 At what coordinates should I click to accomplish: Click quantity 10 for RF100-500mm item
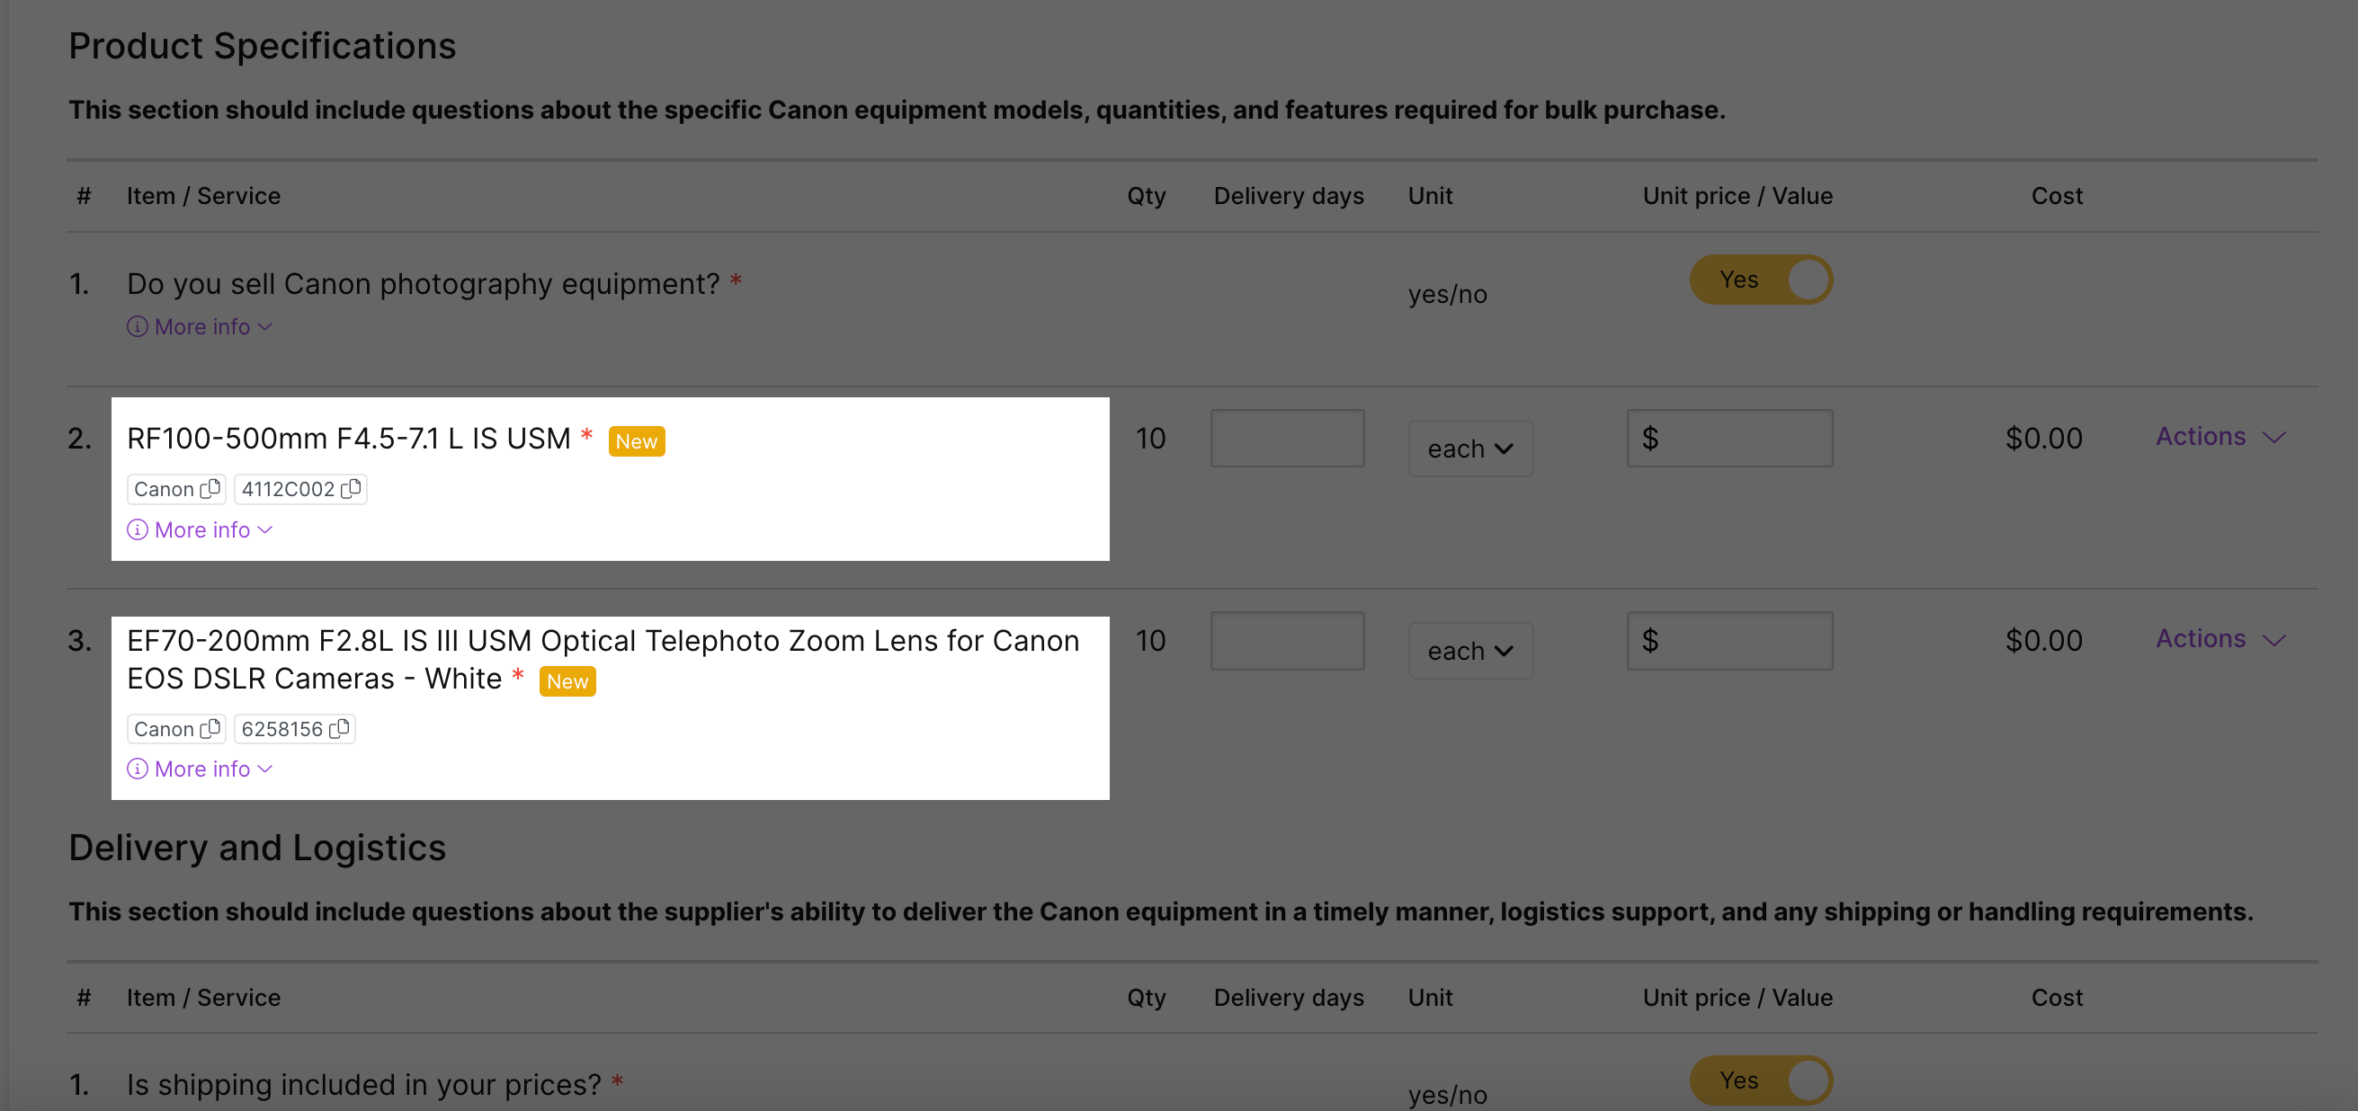tap(1150, 439)
